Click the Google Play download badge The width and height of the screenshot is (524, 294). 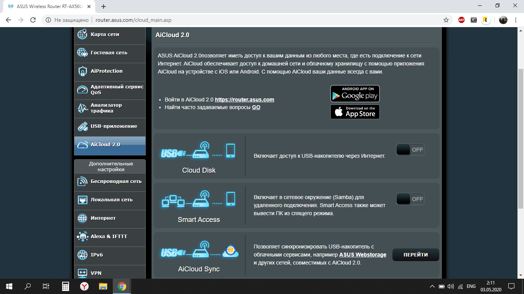pyautogui.click(x=355, y=94)
